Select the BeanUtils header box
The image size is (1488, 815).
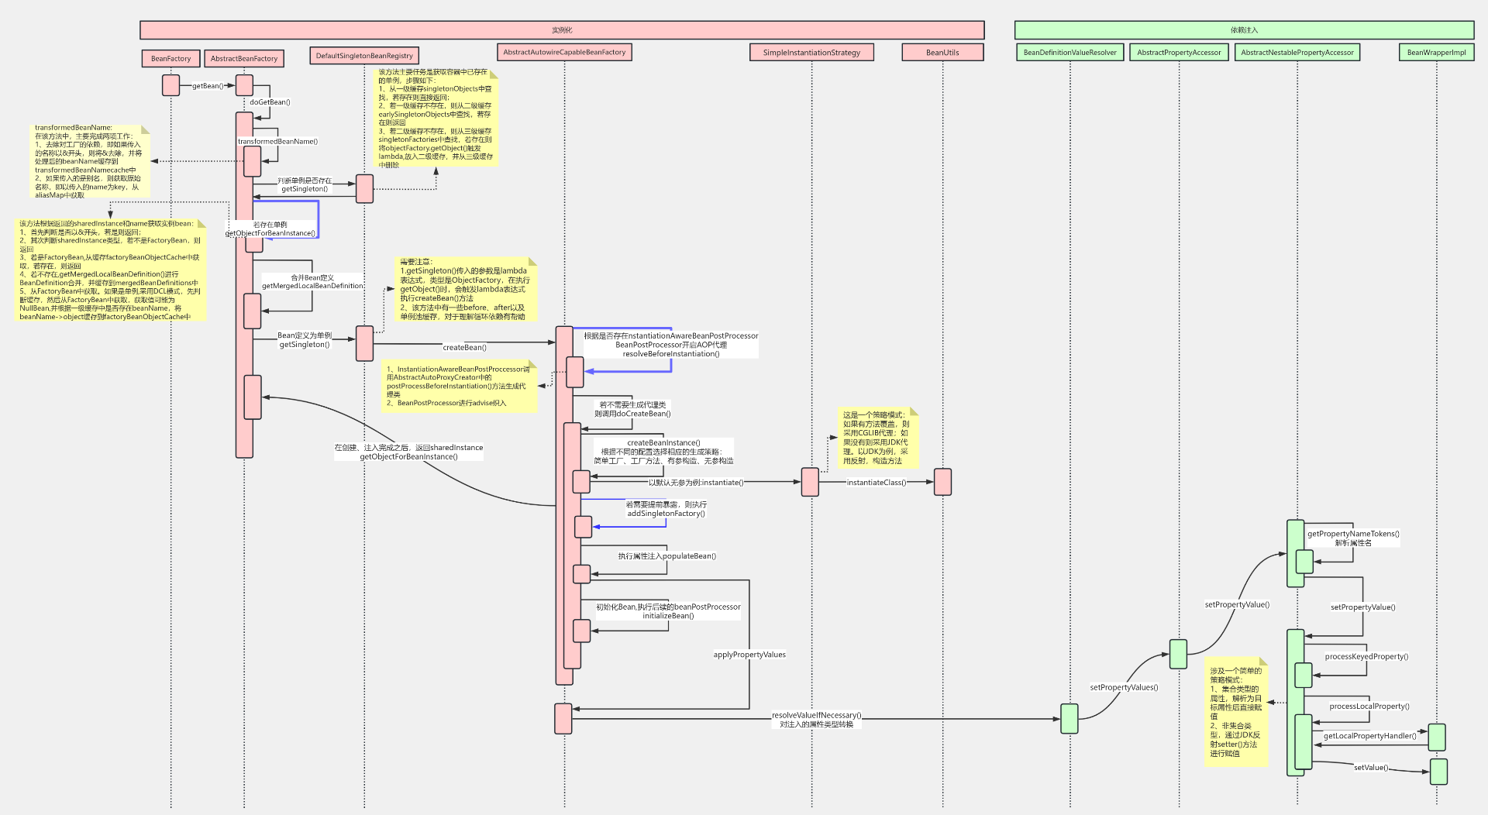coord(942,53)
